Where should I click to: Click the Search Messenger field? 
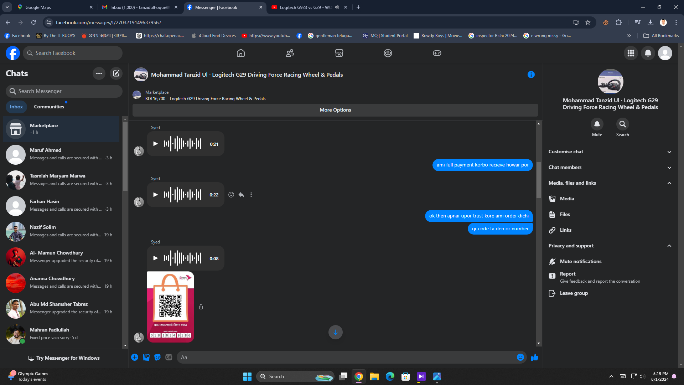pos(64,91)
